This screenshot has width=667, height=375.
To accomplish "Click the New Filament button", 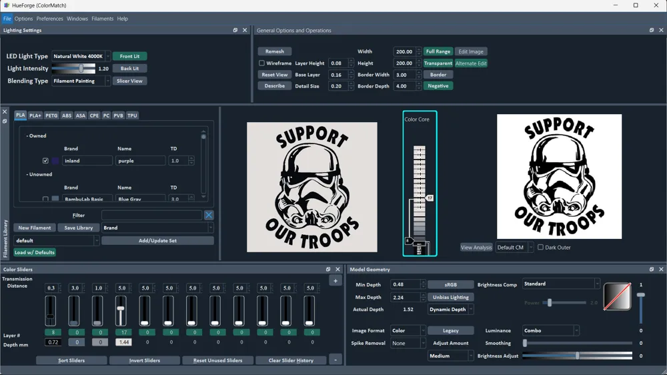I will click(x=35, y=228).
